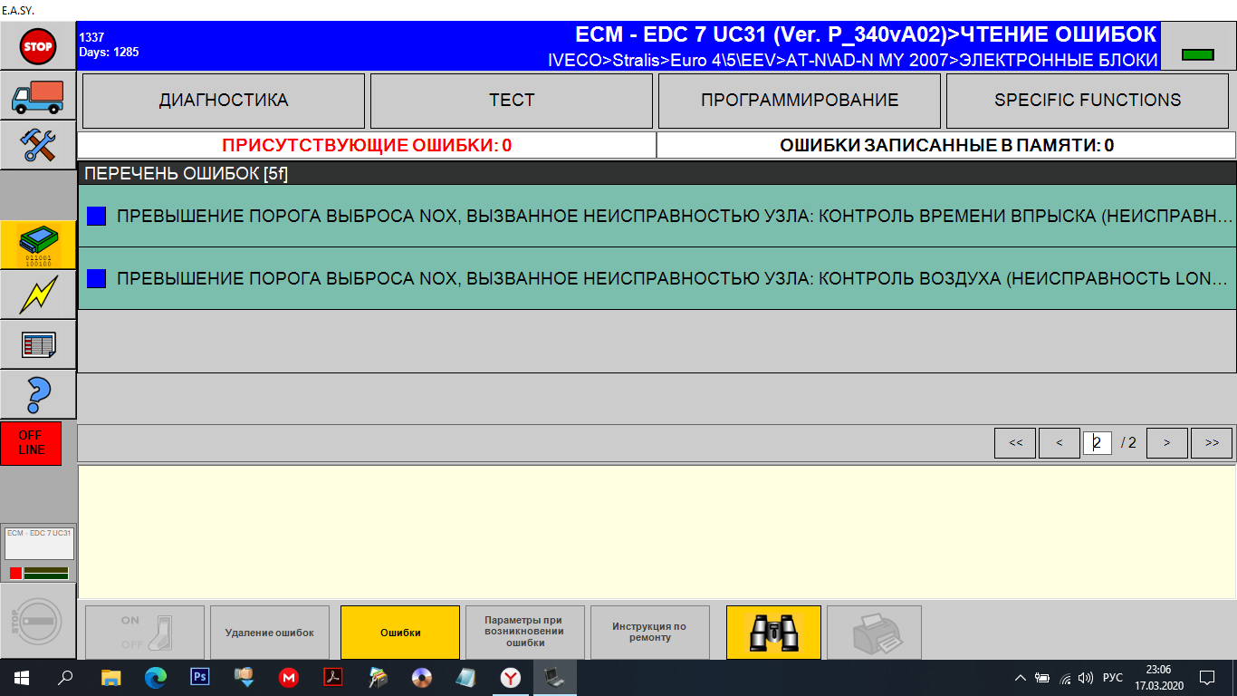Click the green connection status indicator
1237x696 pixels.
tap(1197, 54)
